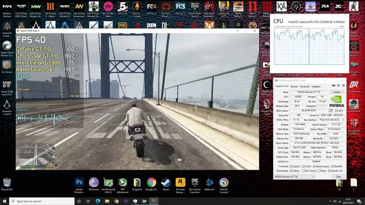Image resolution: width=365 pixels, height=205 pixels.
Task: Launch the Call of Duty Black Ops III desktop icon
Action: (50, 9)
